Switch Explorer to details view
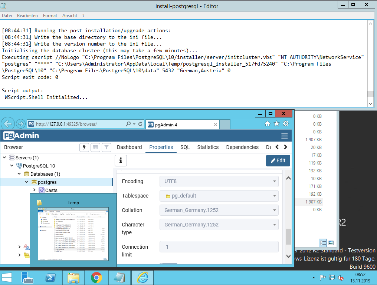 [323, 243]
